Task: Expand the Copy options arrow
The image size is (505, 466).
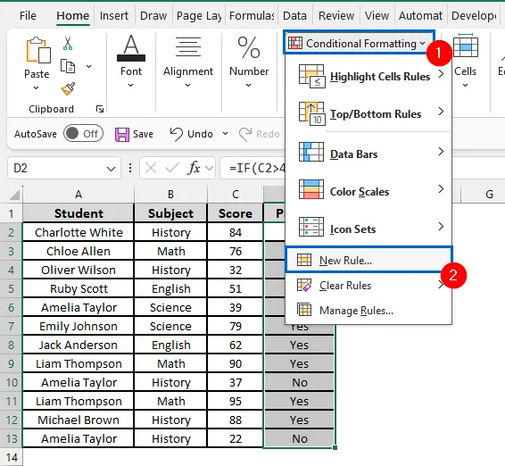Action: pos(88,67)
